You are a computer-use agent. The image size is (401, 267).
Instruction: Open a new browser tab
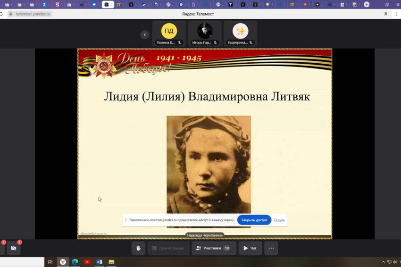click(x=367, y=5)
